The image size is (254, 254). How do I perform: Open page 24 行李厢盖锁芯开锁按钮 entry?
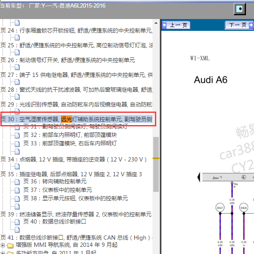coord(77,30)
